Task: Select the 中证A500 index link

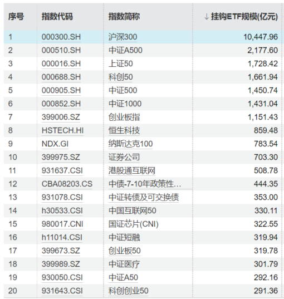Action: point(125,50)
